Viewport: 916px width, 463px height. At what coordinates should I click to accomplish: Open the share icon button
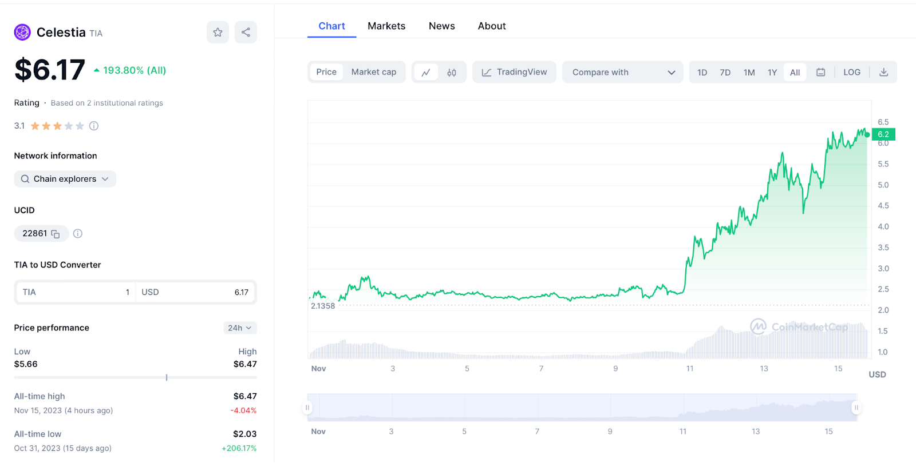(246, 32)
